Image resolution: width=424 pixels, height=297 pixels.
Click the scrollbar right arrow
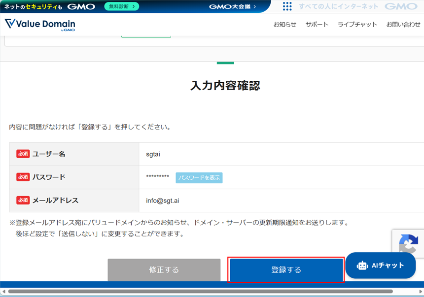(x=421, y=291)
